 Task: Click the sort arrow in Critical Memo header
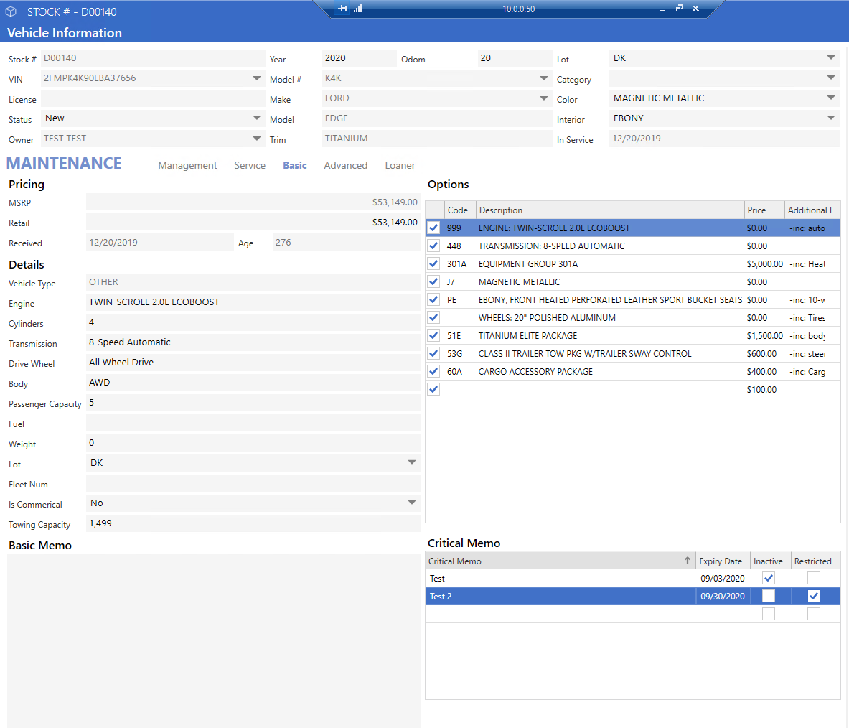point(687,560)
